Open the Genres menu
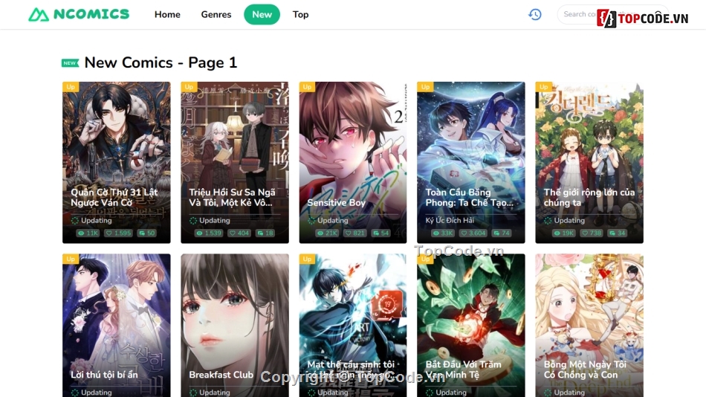This screenshot has height=397, width=706. click(x=216, y=14)
